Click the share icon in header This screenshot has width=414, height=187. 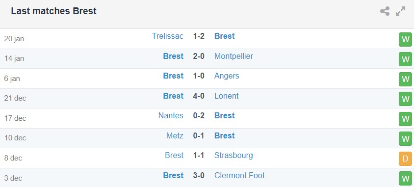[385, 11]
